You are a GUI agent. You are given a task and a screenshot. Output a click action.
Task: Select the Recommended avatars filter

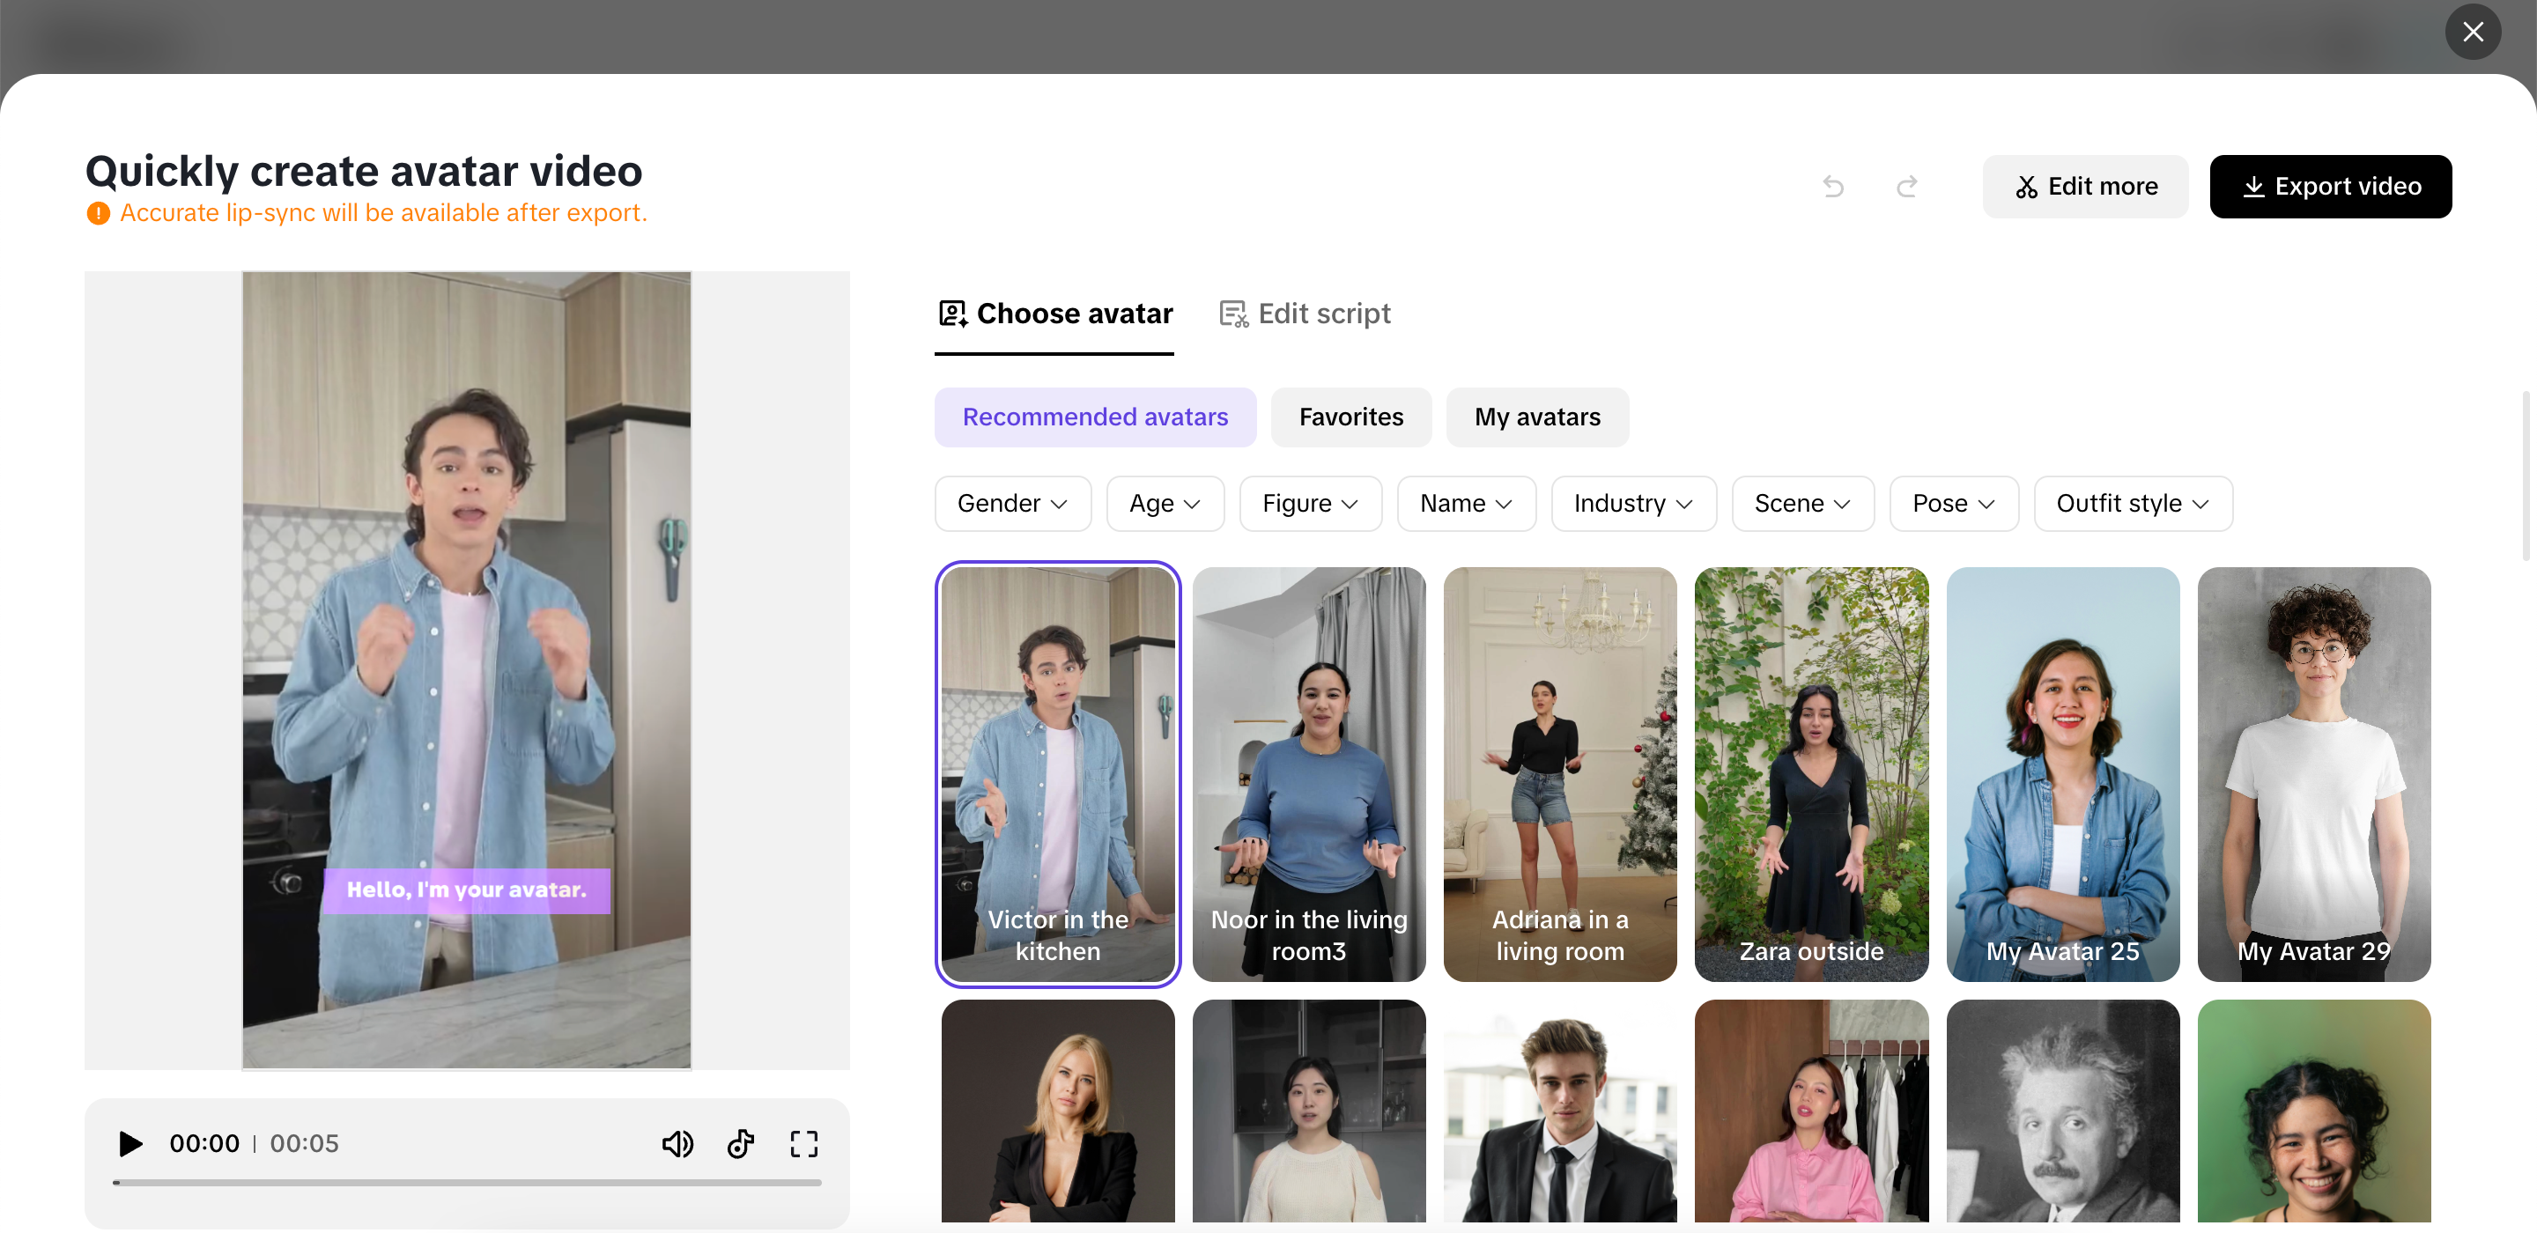tap(1094, 417)
